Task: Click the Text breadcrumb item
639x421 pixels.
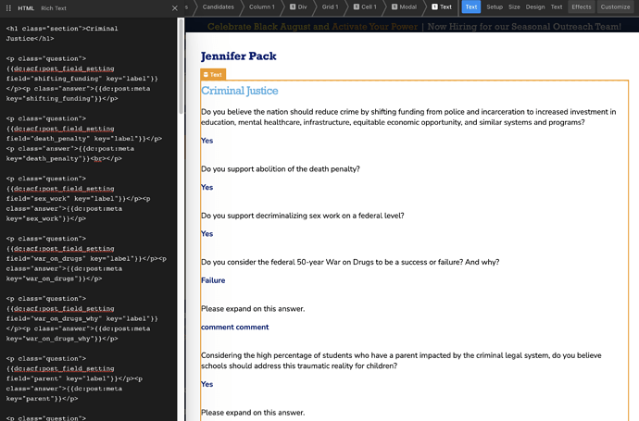Action: point(443,7)
